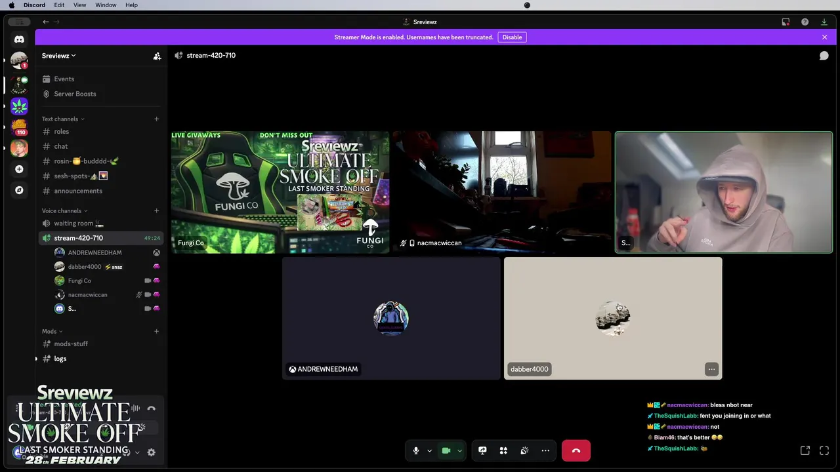Focus the Fungi Co video tile

[280, 192]
